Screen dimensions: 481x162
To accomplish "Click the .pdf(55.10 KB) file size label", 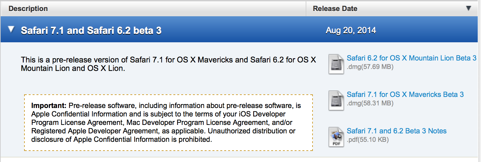I will 368,140.
